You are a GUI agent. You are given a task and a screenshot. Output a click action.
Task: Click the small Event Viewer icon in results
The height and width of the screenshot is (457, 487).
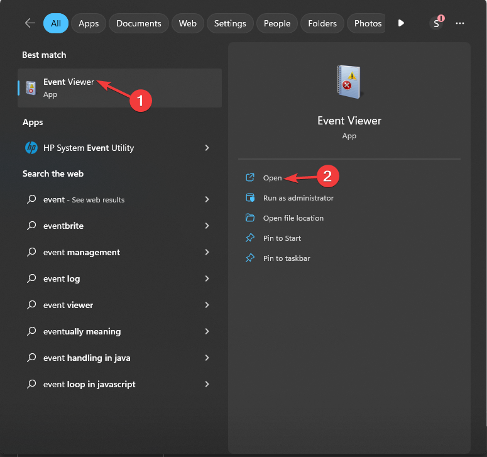[31, 88]
